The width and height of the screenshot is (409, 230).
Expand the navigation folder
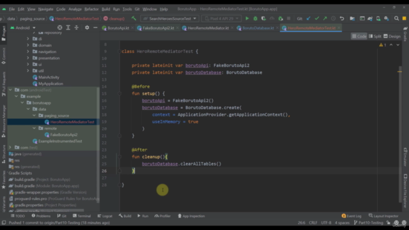pos(28,52)
